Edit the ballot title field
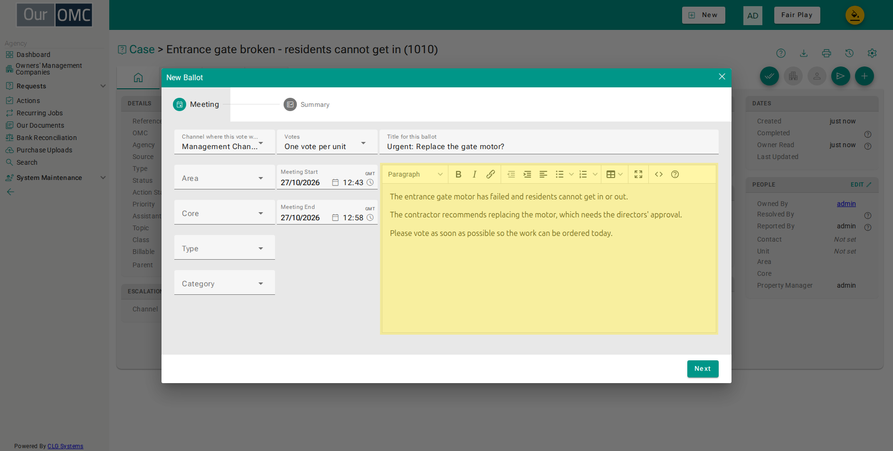The height and width of the screenshot is (451, 893). tap(549, 142)
